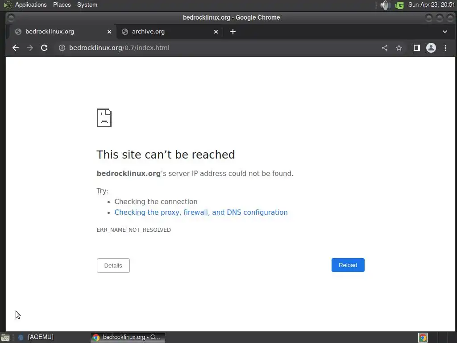The height and width of the screenshot is (343, 457).
Task: Open proxy, firewall, and DNS configuration link
Action: pos(201,212)
